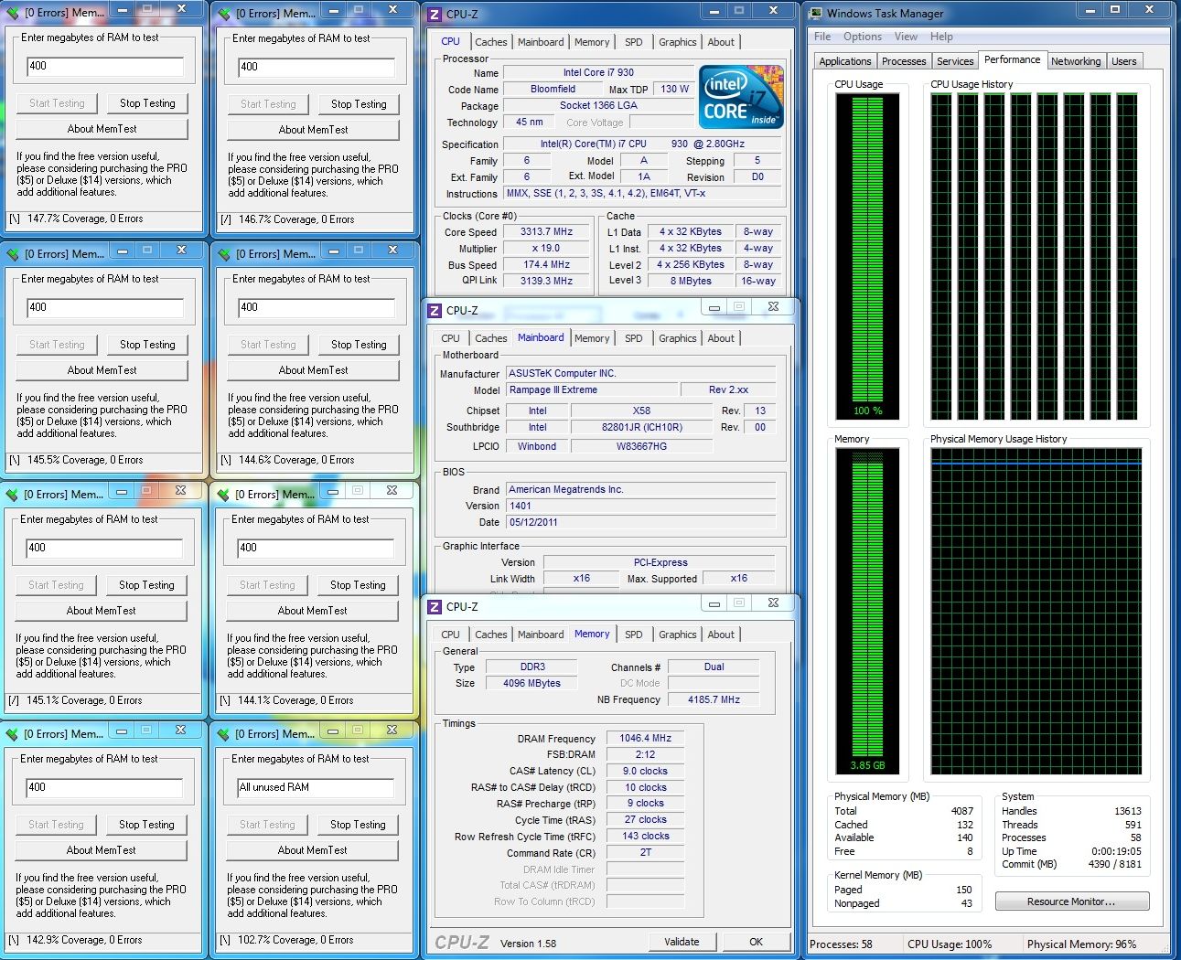This screenshot has width=1181, height=960.
Task: Open the Options menu in Task Manager
Action: 862,37
